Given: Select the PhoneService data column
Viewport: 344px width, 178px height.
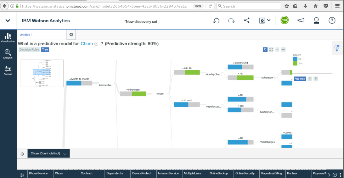Looking at the screenshot, I should (x=40, y=173).
